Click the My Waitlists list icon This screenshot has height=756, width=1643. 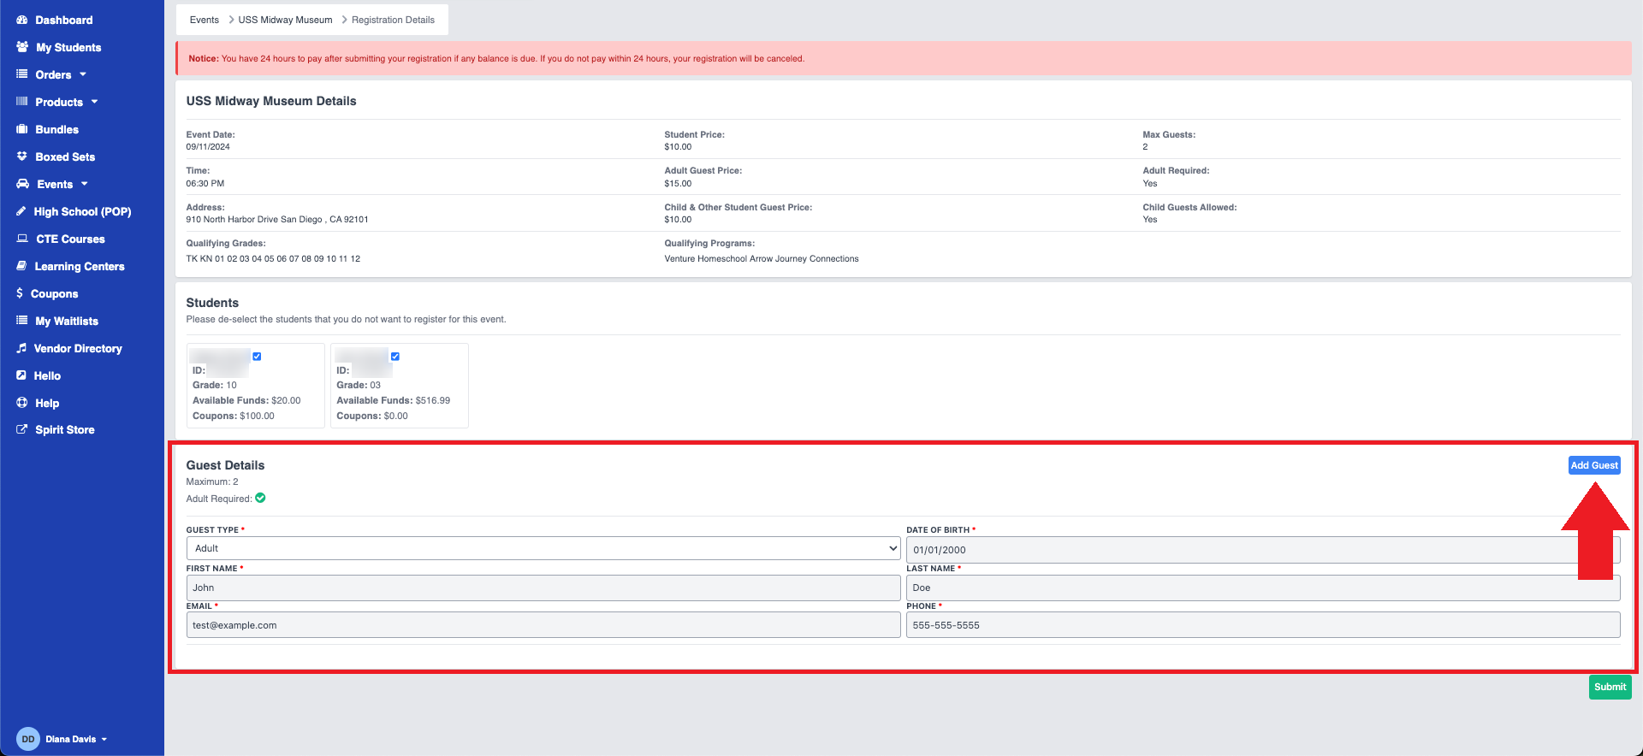(x=22, y=321)
